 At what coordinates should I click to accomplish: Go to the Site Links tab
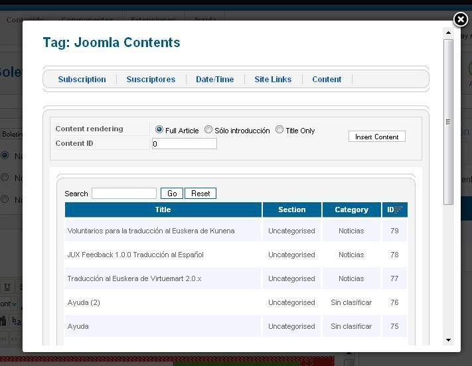click(x=273, y=80)
